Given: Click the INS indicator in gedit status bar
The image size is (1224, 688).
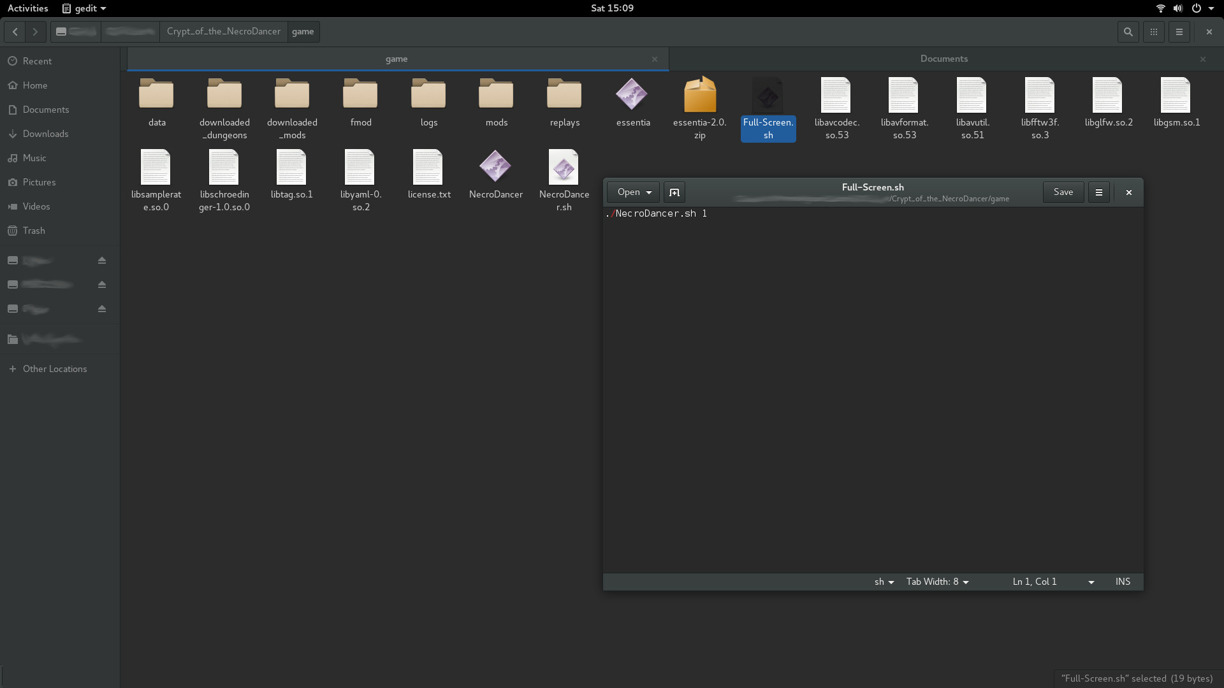Looking at the screenshot, I should [x=1123, y=582].
